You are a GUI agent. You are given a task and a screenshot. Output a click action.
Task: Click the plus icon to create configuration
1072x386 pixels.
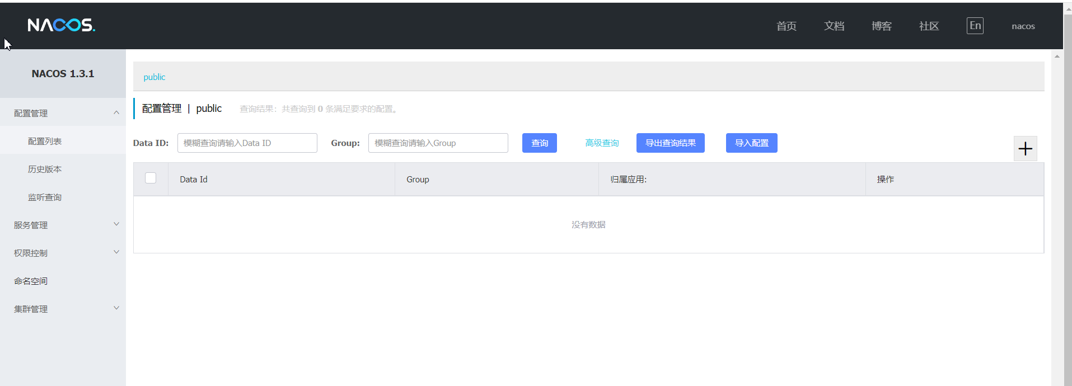click(x=1025, y=149)
